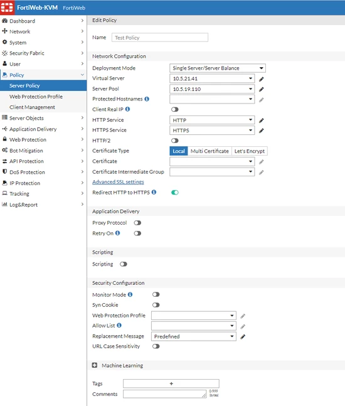Open the Server Pool dropdown
The image size is (345, 406).
pyautogui.click(x=212, y=89)
